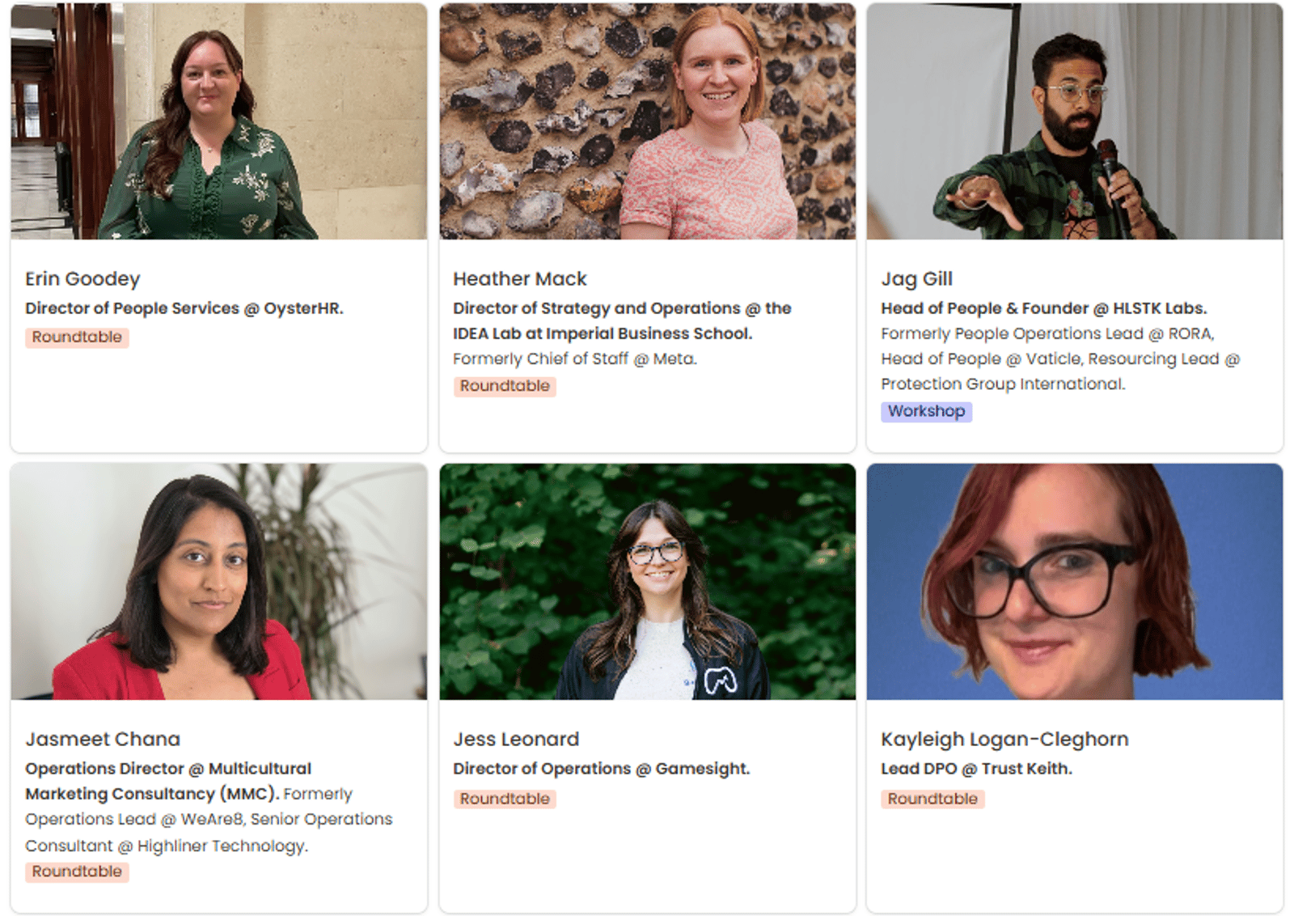Select Roundtable tag on Heather Mack's card
Image resolution: width=1294 pixels, height=916 pixels.
pyautogui.click(x=505, y=386)
